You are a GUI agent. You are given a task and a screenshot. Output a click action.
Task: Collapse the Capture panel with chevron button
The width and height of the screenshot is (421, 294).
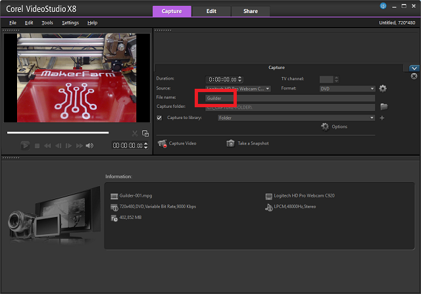[x=414, y=68]
